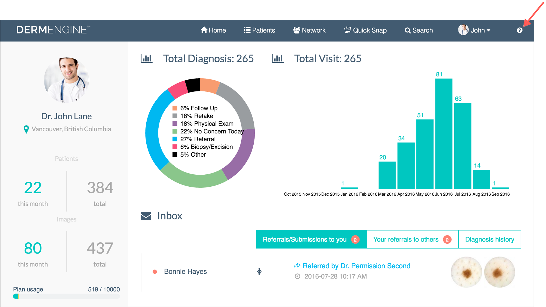
Task: Open Search in the navigation bar
Action: click(x=419, y=30)
